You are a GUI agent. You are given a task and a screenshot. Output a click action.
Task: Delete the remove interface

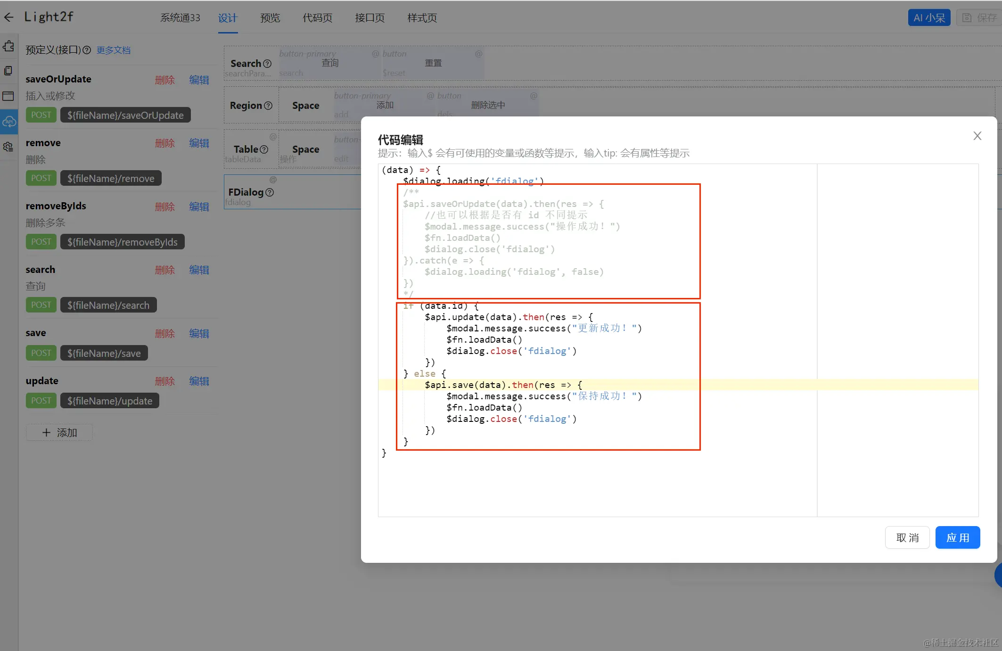point(165,143)
